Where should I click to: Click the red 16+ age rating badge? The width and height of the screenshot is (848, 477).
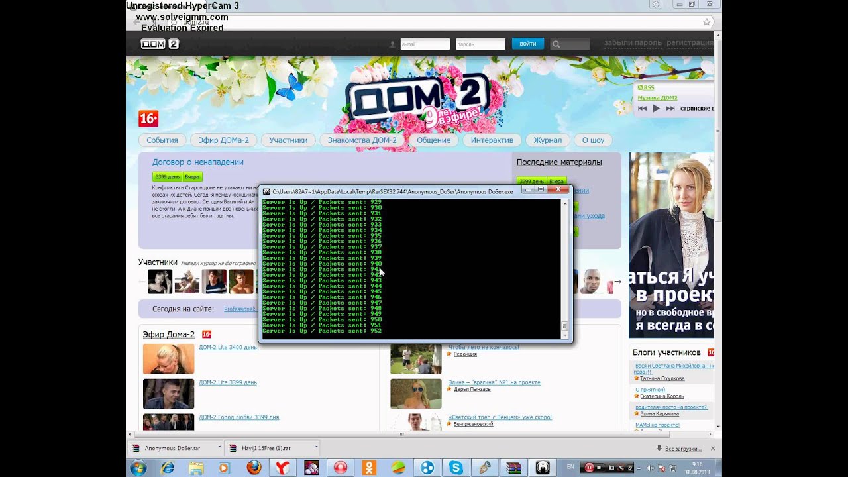tap(148, 119)
